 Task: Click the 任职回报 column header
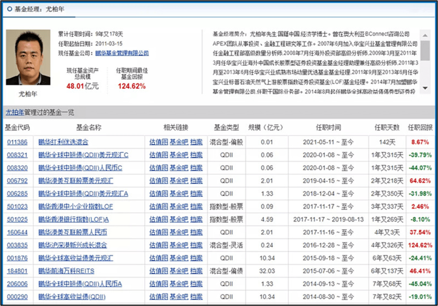420,128
